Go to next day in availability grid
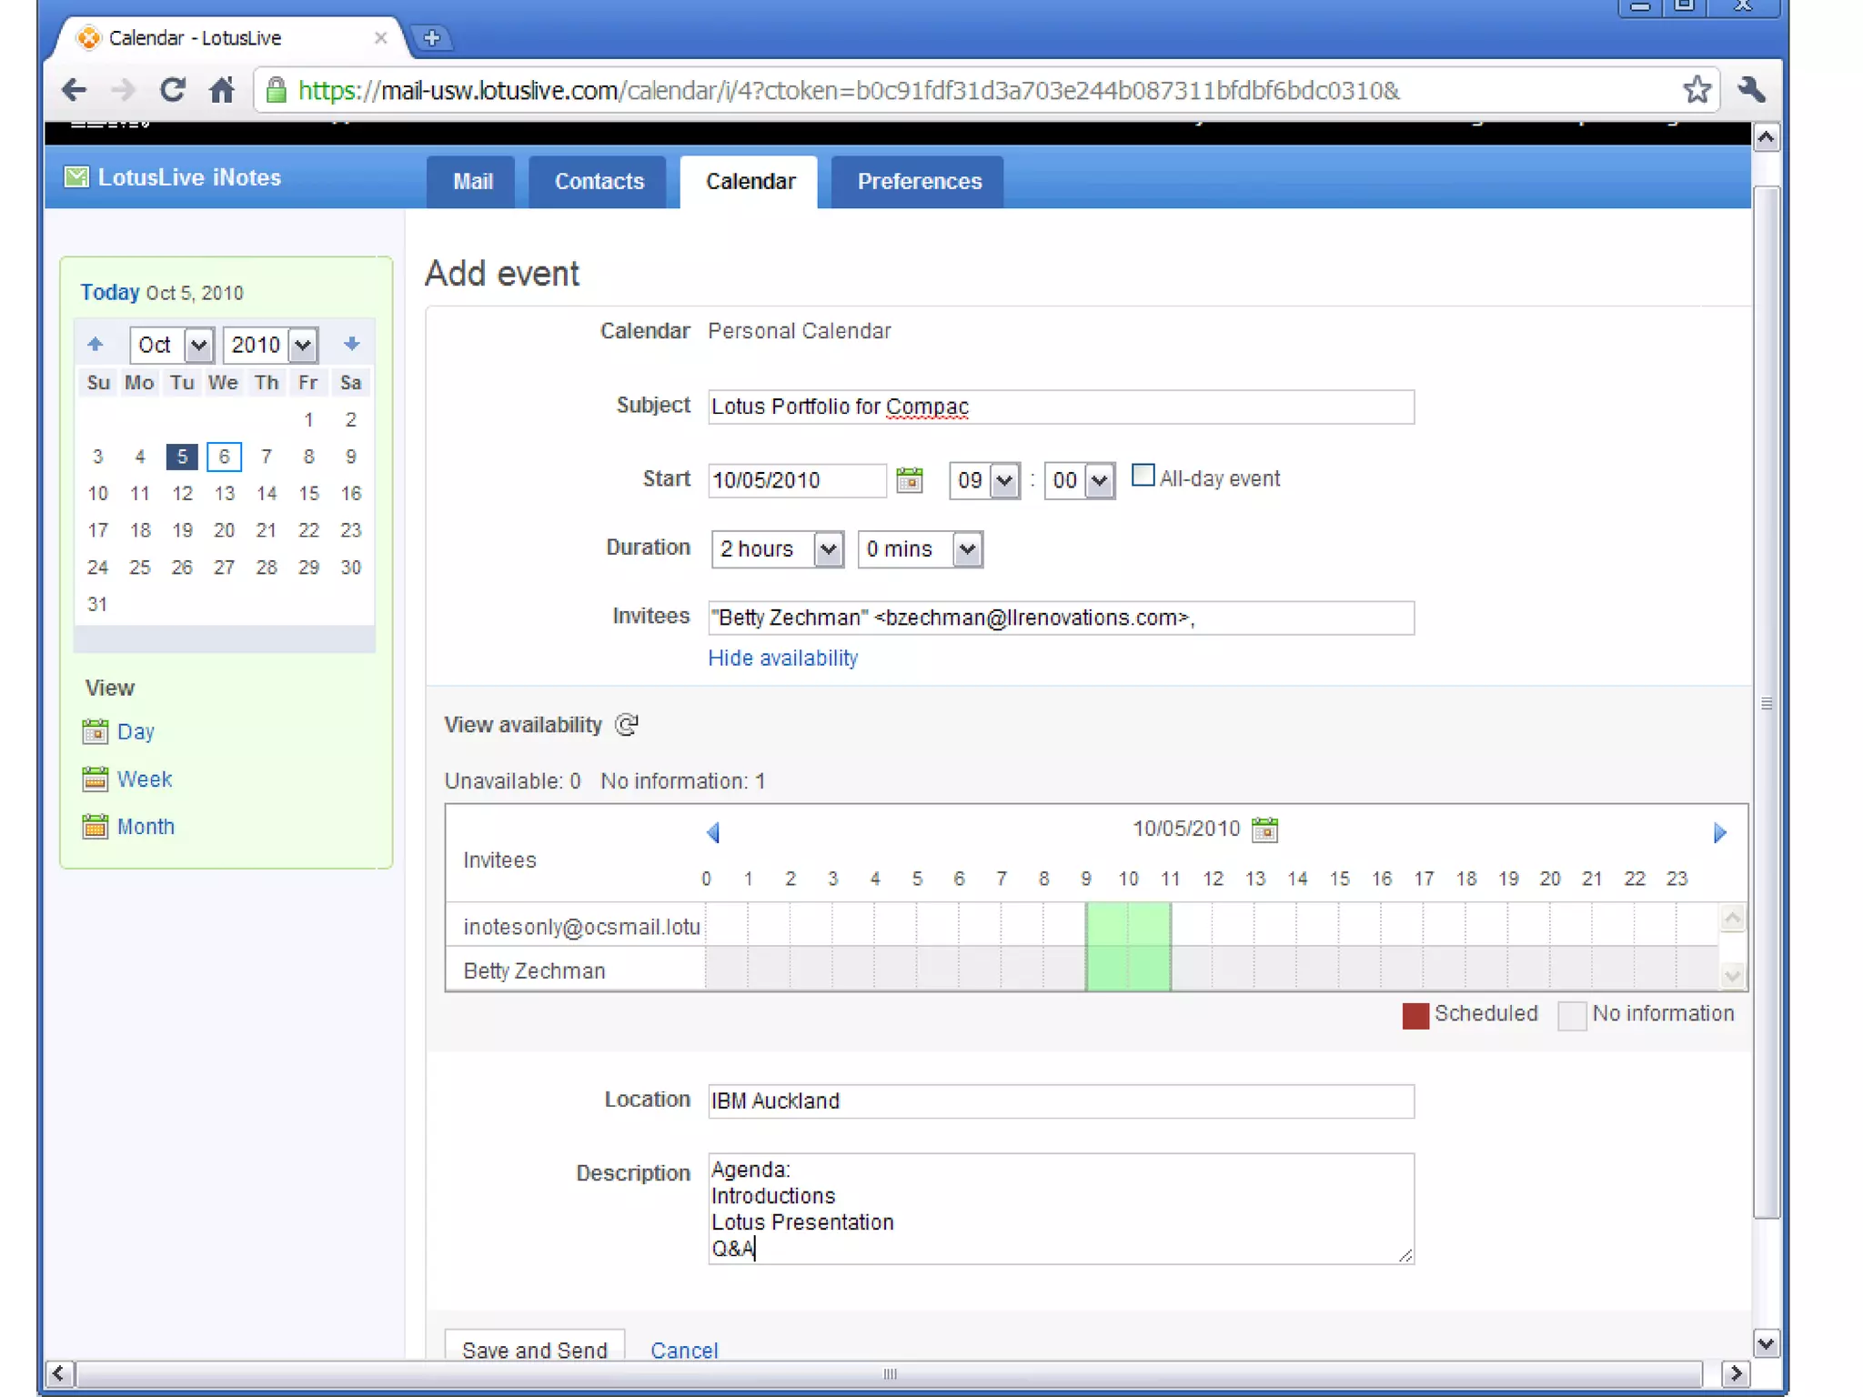Screen dimensions: 1863x1397 1719,832
